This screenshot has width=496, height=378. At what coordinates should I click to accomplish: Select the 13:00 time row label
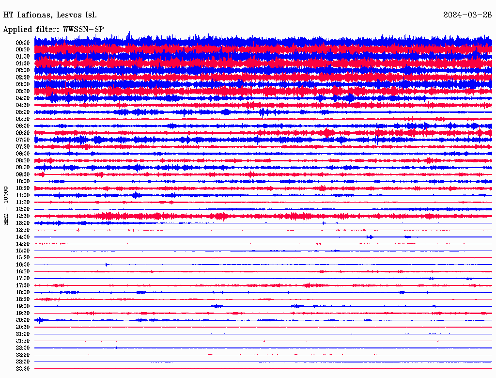click(x=23, y=223)
